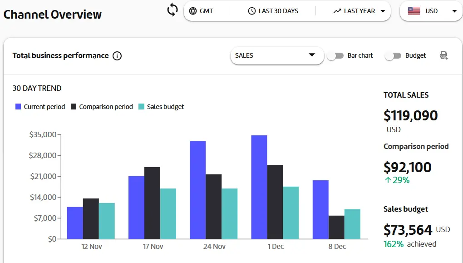Choose the LAST 30 DAYS date range
The image size is (463, 263).
click(x=278, y=11)
